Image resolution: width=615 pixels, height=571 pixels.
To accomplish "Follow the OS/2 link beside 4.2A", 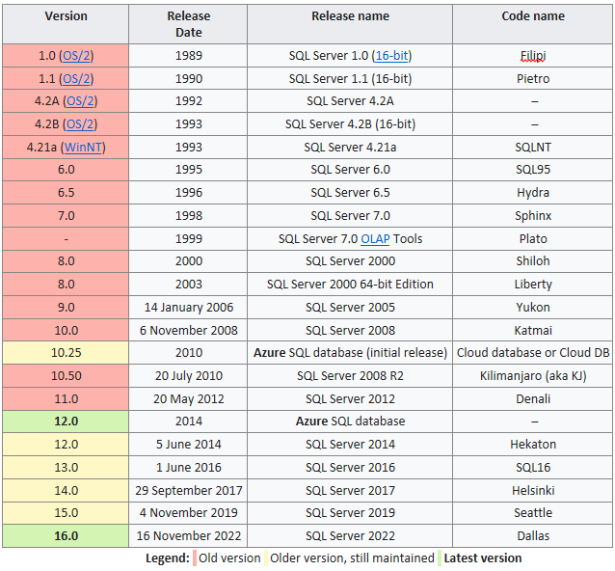I will point(80,101).
